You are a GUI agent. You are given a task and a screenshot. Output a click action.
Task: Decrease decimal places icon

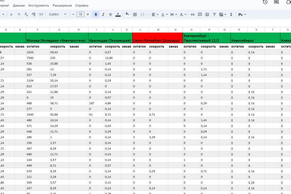tap(26, 14)
